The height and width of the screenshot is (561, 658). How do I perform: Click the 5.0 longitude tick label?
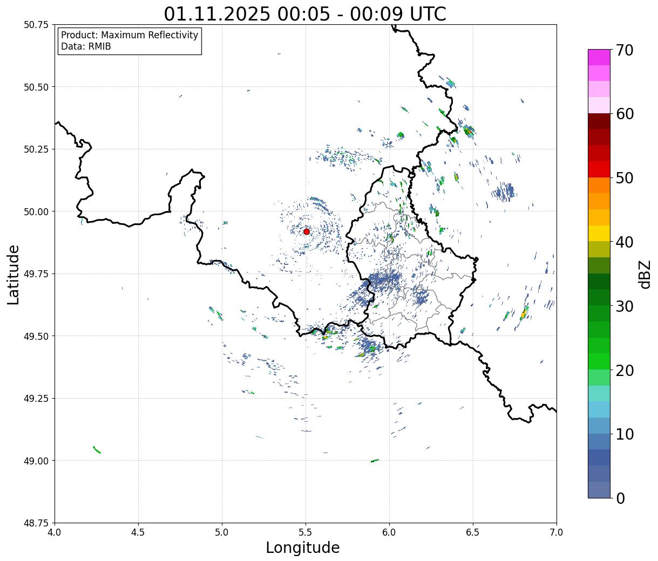[x=222, y=532]
